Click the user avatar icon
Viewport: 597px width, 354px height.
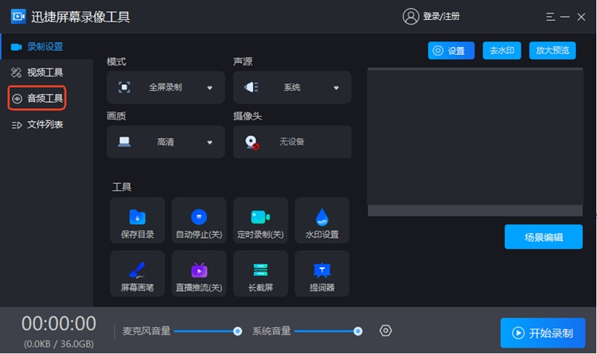(411, 17)
